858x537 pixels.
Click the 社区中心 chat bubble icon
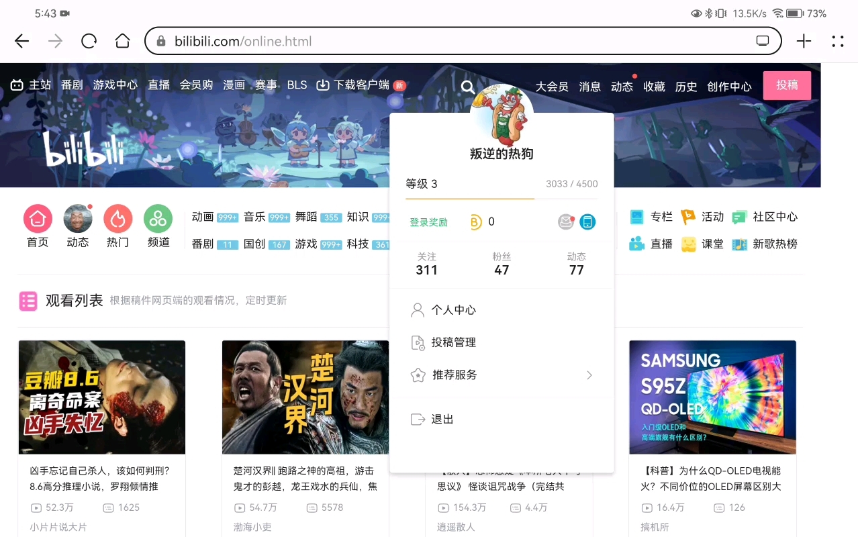738,216
